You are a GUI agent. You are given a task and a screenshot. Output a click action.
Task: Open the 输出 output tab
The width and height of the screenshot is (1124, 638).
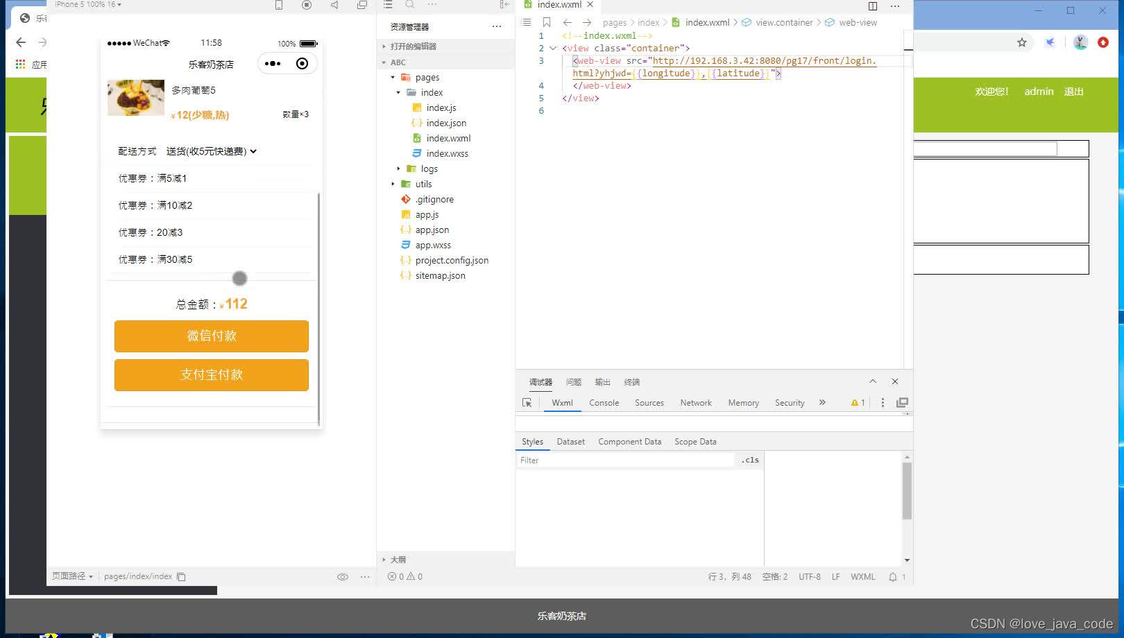tap(603, 382)
